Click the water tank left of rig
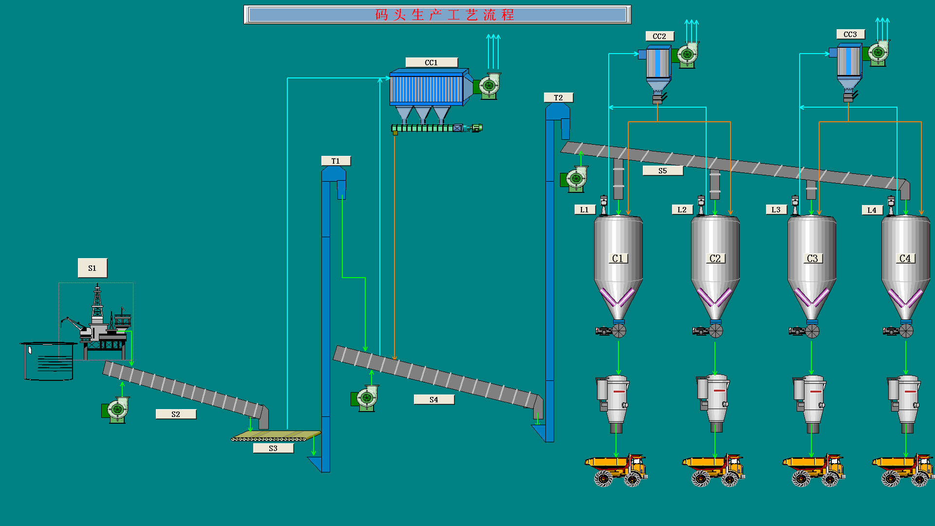The image size is (935, 526). click(x=48, y=361)
